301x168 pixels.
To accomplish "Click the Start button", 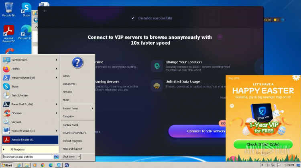I will tap(6, 165).
